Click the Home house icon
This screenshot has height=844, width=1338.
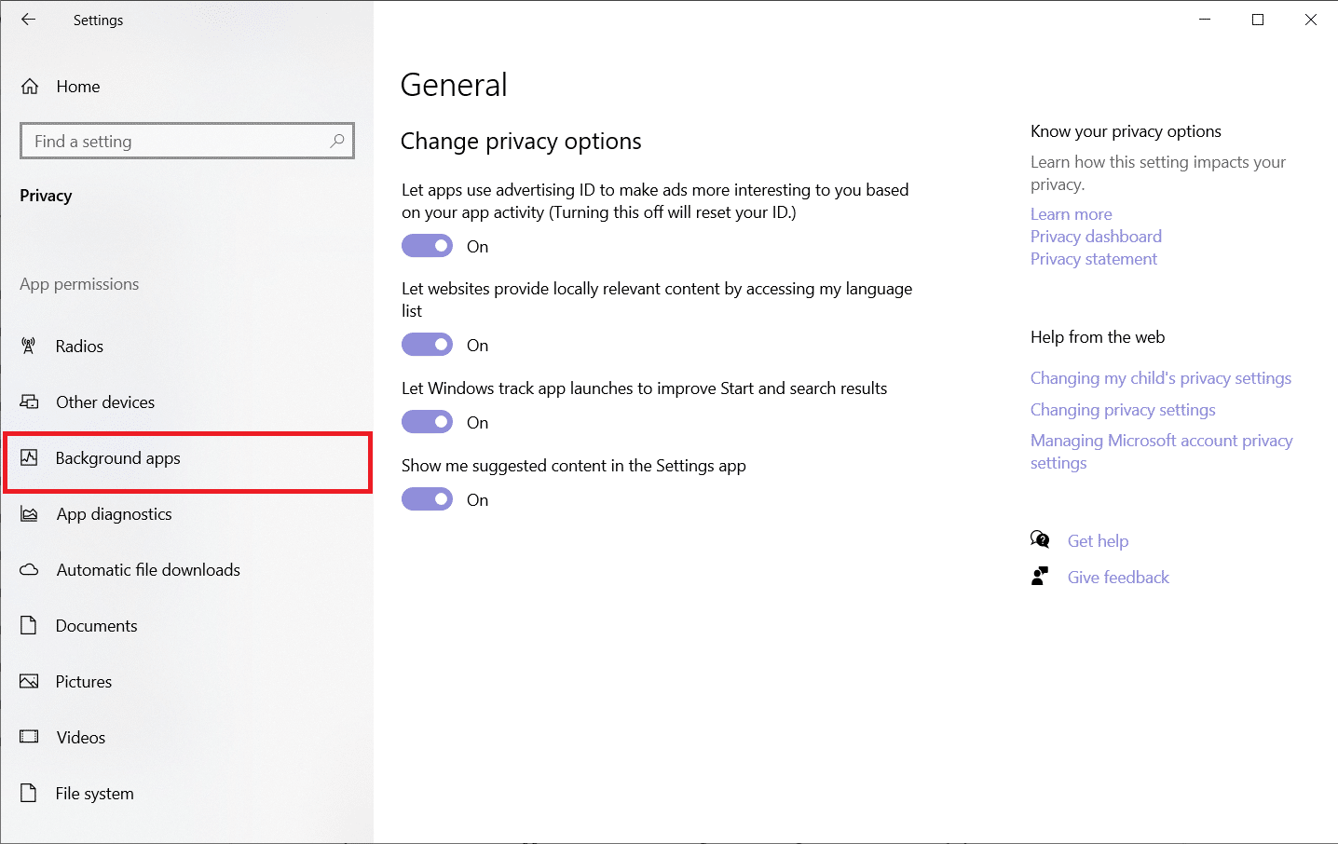coord(30,87)
